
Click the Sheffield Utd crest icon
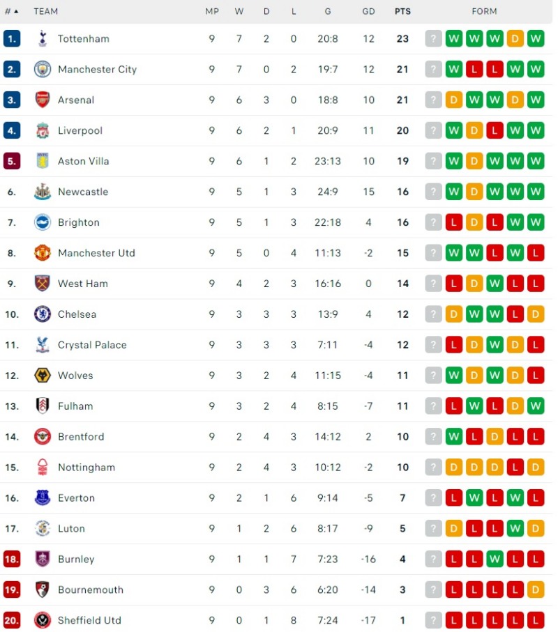(x=43, y=620)
